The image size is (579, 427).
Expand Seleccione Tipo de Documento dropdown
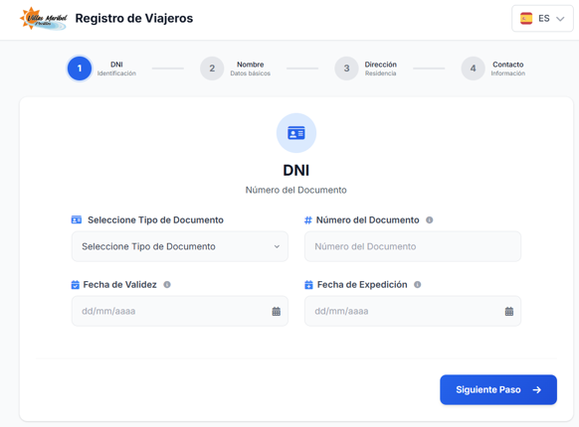180,246
